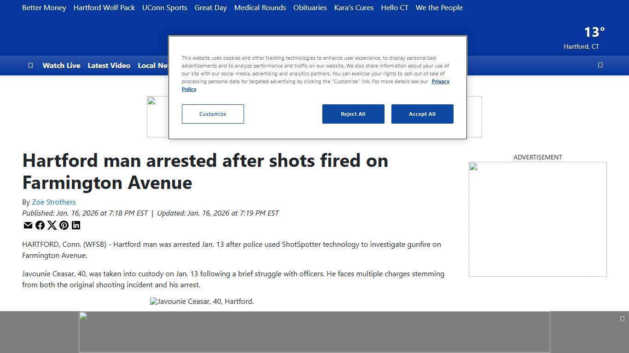Customize cookie preferences
Image resolution: width=629 pixels, height=353 pixels.
[213, 114]
